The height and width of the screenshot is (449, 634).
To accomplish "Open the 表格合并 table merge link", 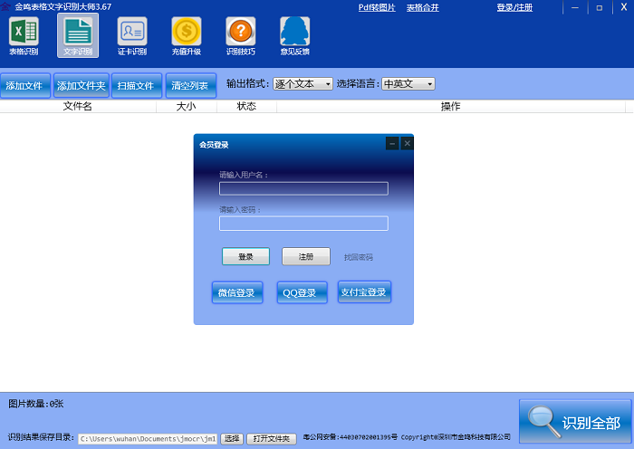I will tap(423, 7).
